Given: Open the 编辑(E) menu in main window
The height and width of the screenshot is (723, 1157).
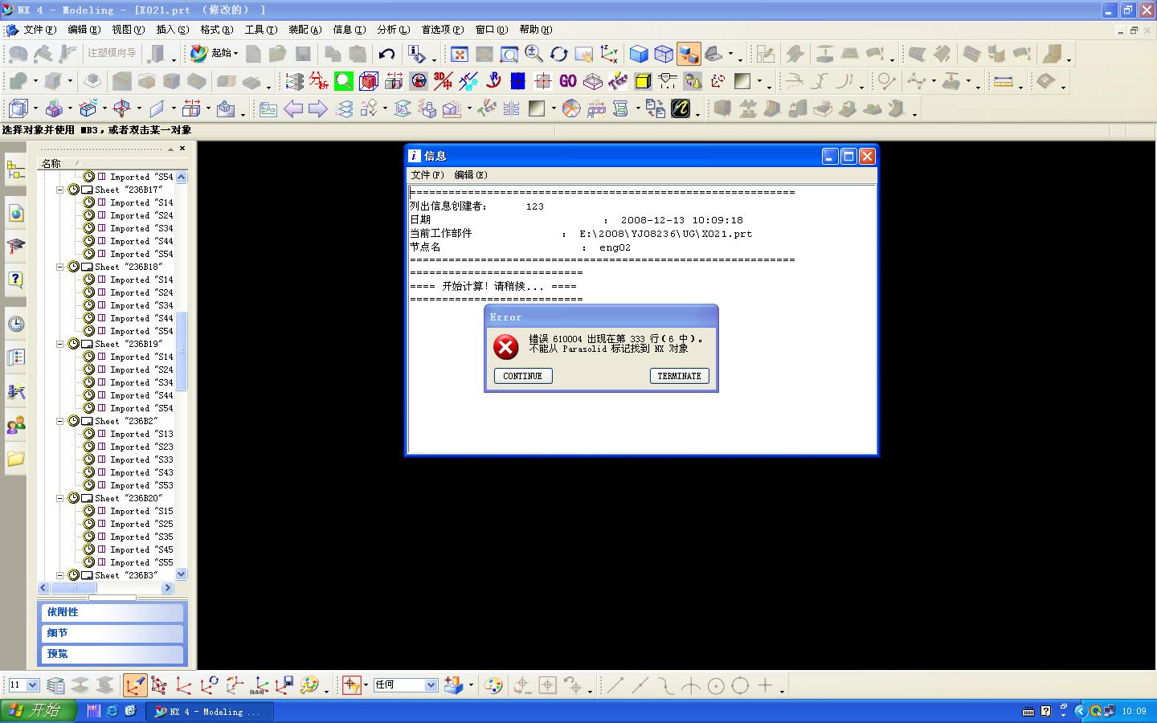Looking at the screenshot, I should (84, 30).
